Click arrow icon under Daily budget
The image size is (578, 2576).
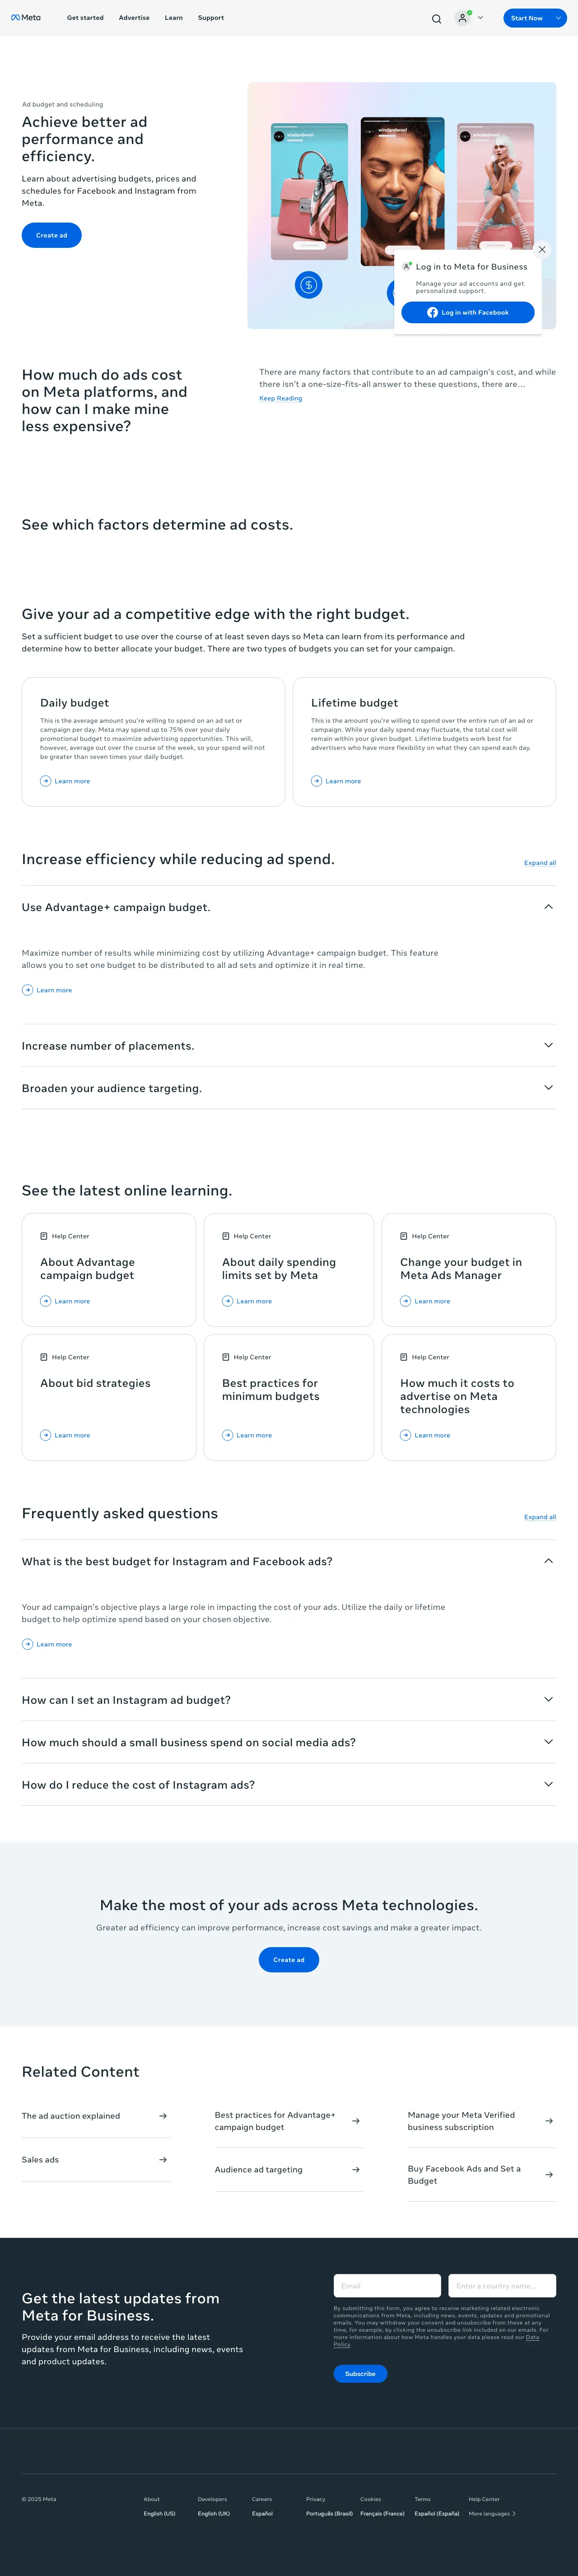click(x=45, y=781)
